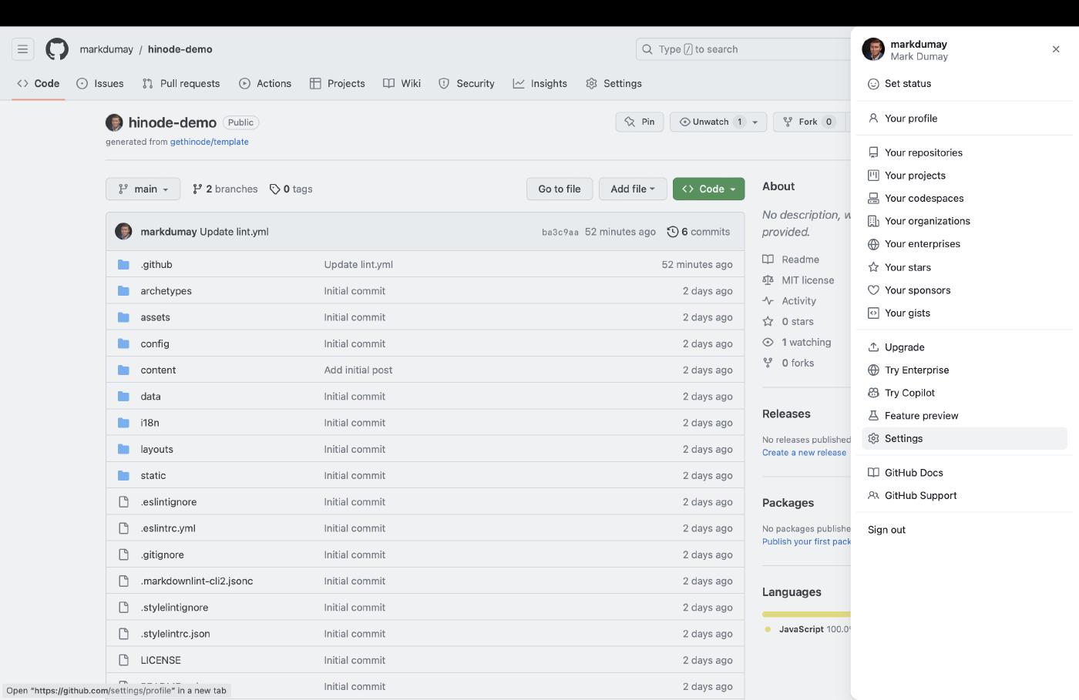Click the .github folder icon
Screen dimensions: 1079x700
(x=123, y=265)
